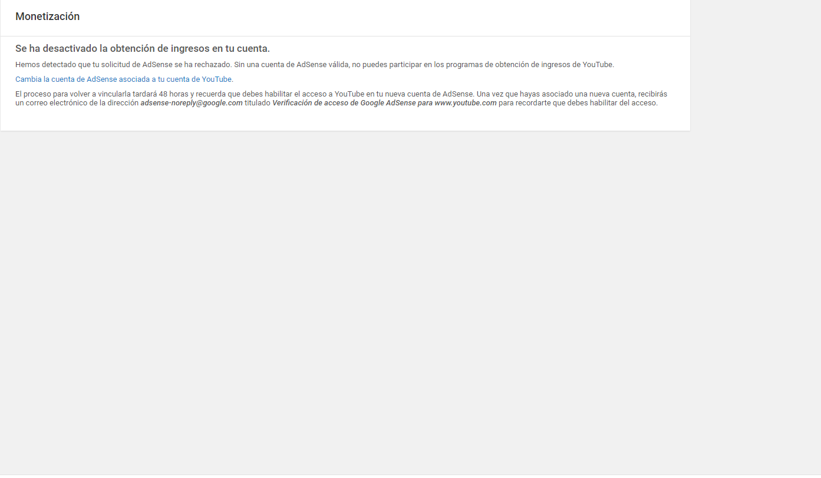This screenshot has height=478, width=821.
Task: Click the sentence starting 'Hemos detectado que tu solicitud'
Action: tap(315, 65)
